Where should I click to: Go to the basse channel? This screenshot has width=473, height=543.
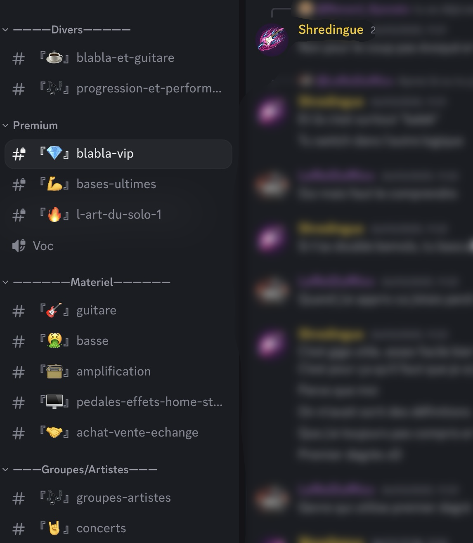tap(118, 341)
